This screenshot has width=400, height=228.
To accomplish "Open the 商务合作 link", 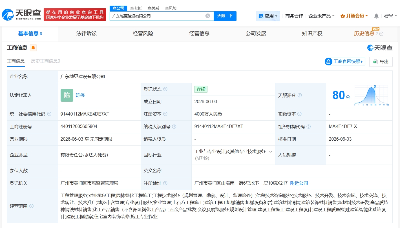I will pyautogui.click(x=294, y=16).
